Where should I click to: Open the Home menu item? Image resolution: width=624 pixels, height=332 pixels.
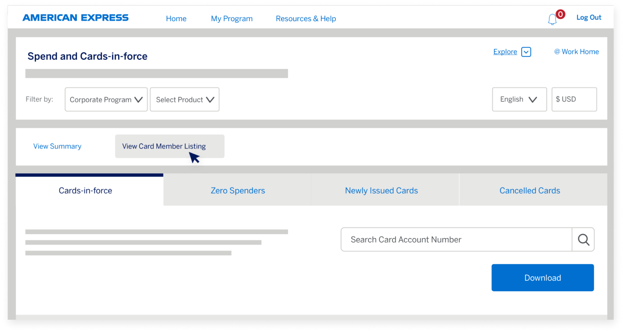(x=176, y=18)
